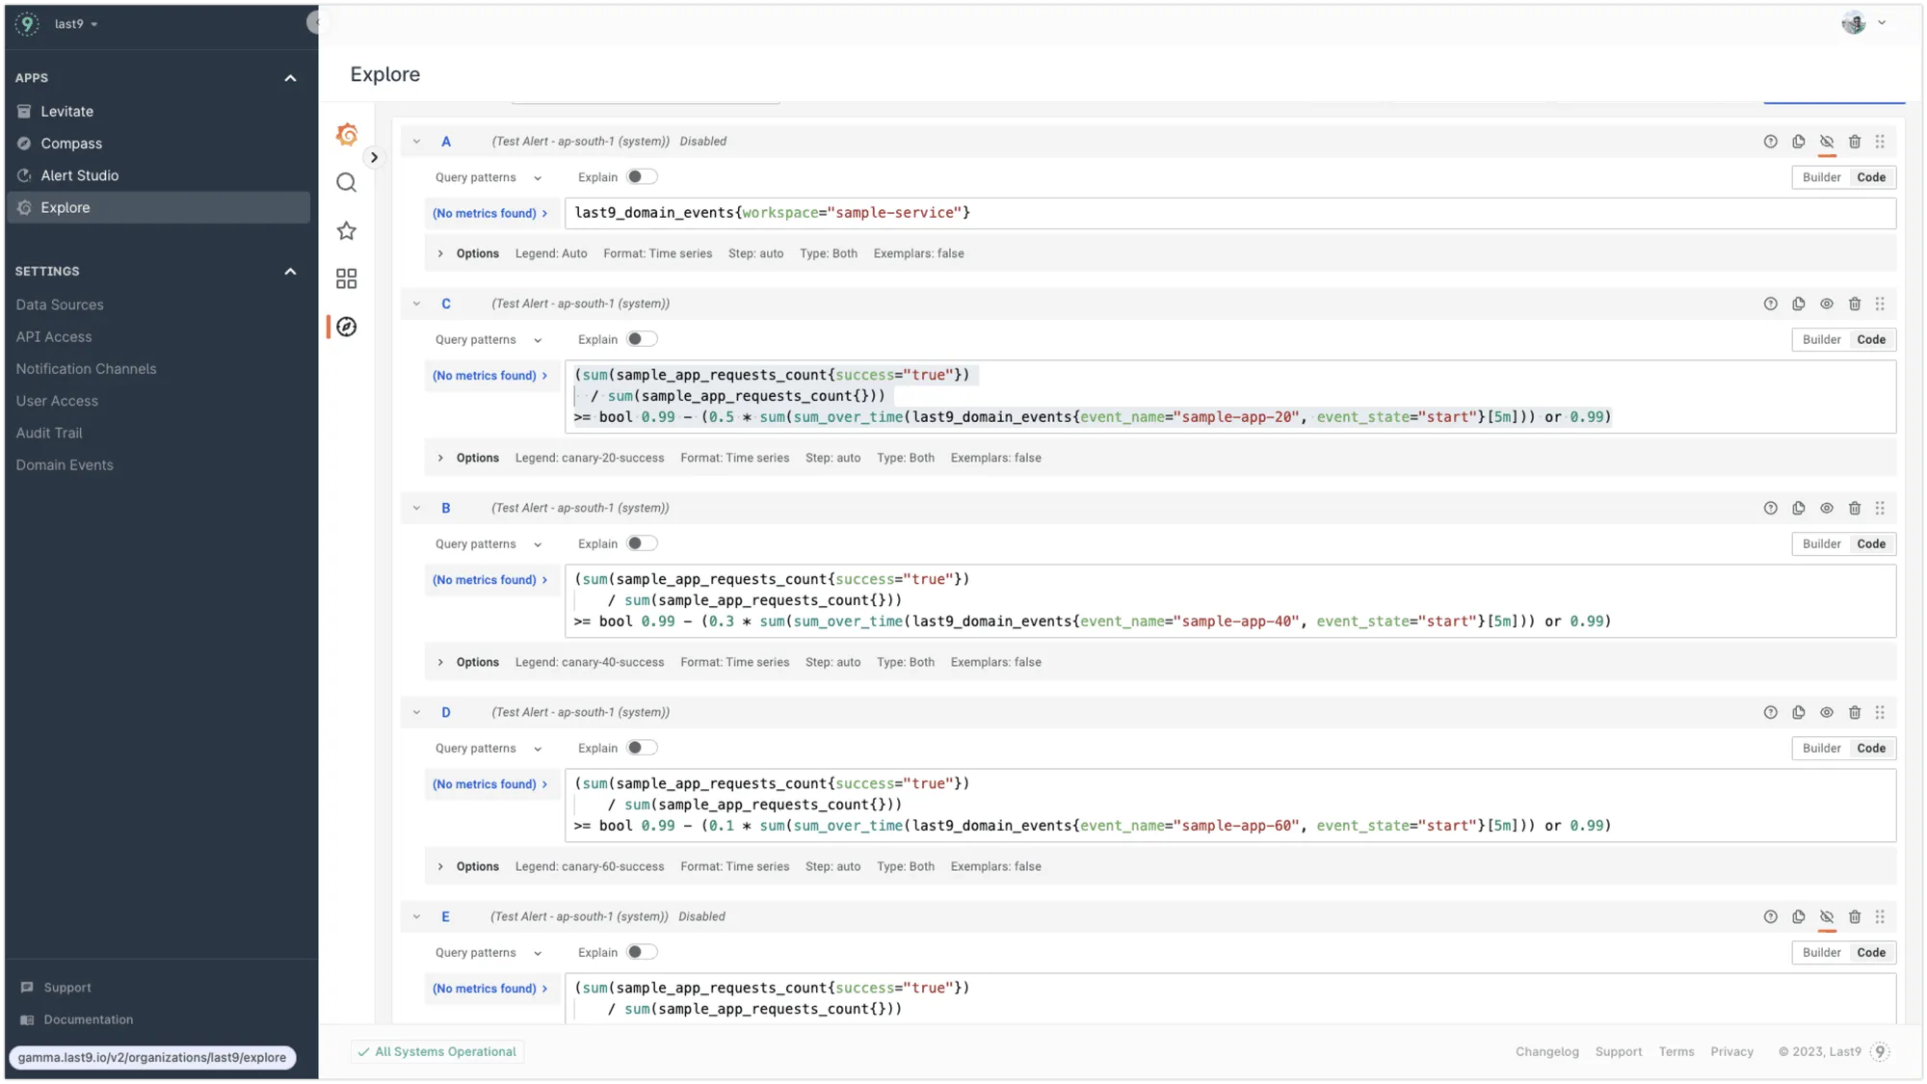Open the last9 organization dropdown
The image size is (1927, 1084).
tap(76, 24)
